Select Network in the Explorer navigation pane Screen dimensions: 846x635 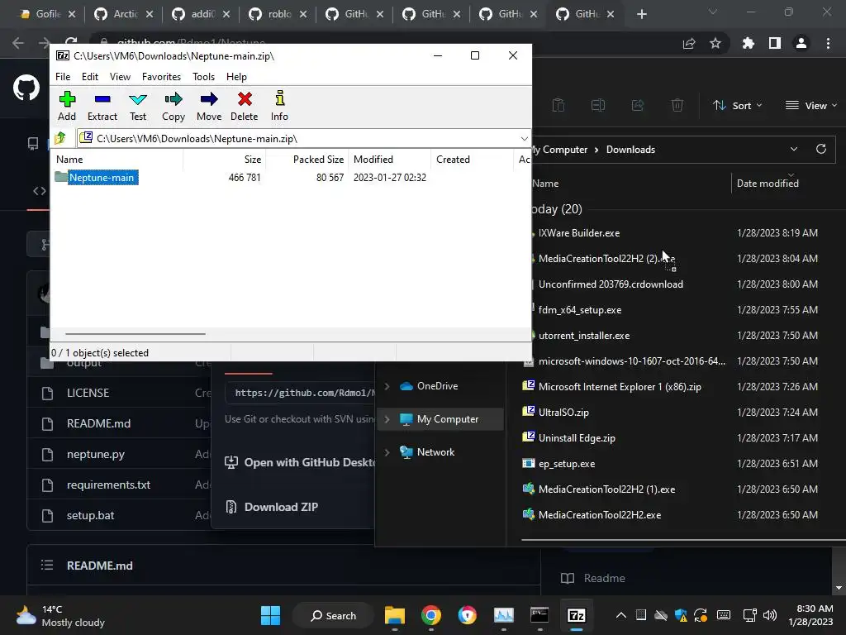[x=435, y=452]
